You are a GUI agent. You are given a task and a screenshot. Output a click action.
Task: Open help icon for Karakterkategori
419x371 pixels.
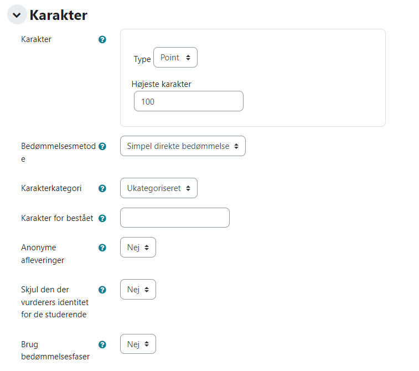click(x=102, y=188)
